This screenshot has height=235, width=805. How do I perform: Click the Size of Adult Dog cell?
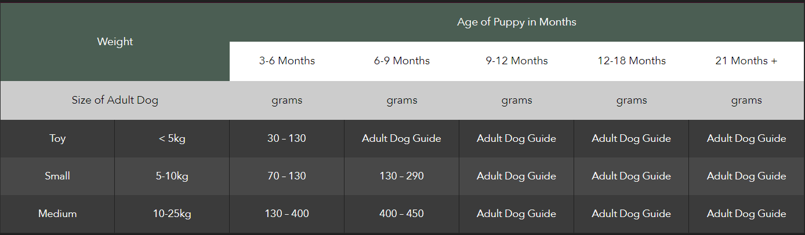(115, 100)
